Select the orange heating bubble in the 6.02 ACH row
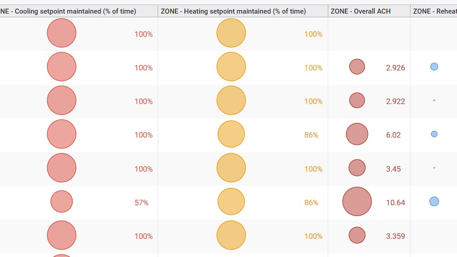Screen dimensions: 457x257 click(x=231, y=134)
